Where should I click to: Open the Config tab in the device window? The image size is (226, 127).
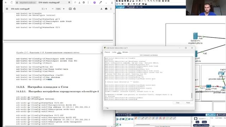click(x=114, y=52)
